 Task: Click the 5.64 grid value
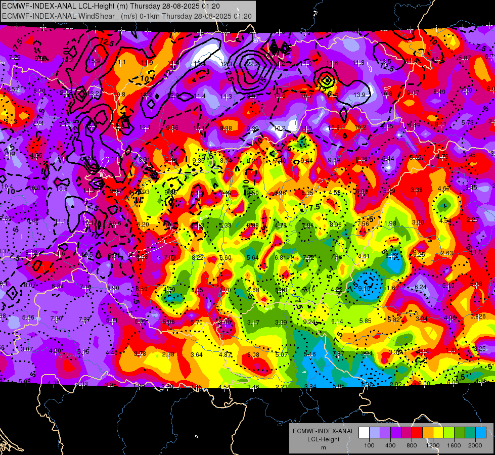coord(252,258)
